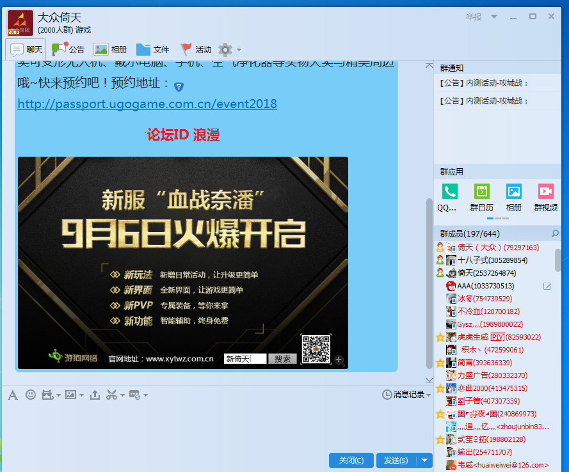Open the emoji smiley picker

pyautogui.click(x=31, y=395)
